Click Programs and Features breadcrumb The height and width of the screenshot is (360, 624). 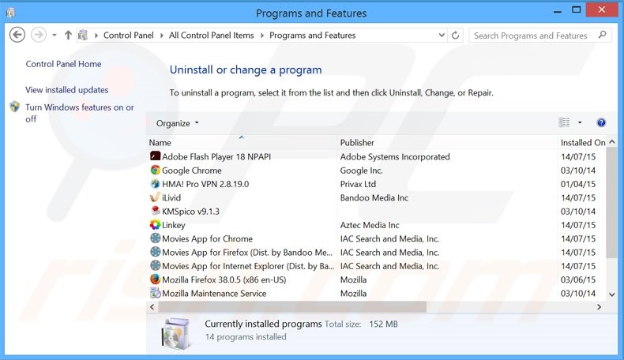pyautogui.click(x=313, y=36)
